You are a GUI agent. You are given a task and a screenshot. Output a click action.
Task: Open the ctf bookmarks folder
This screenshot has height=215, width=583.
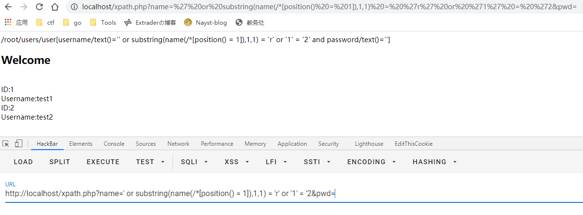coord(45,22)
